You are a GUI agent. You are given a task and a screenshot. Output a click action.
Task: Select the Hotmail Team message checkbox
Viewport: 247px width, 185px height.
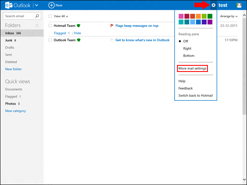[50, 25]
